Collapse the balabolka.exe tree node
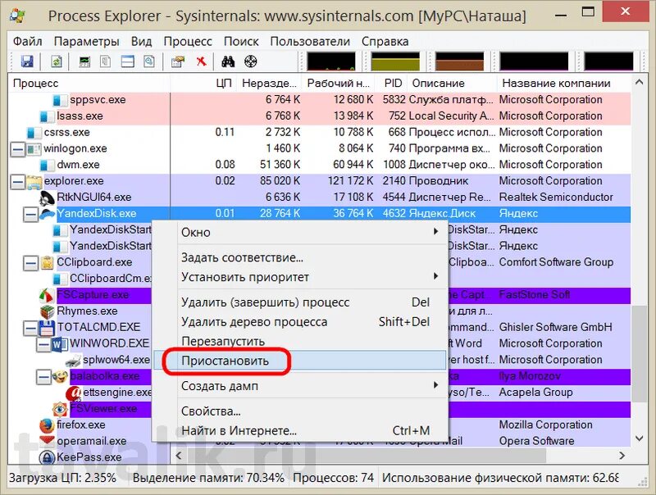This screenshot has height=495, width=656. click(x=43, y=377)
